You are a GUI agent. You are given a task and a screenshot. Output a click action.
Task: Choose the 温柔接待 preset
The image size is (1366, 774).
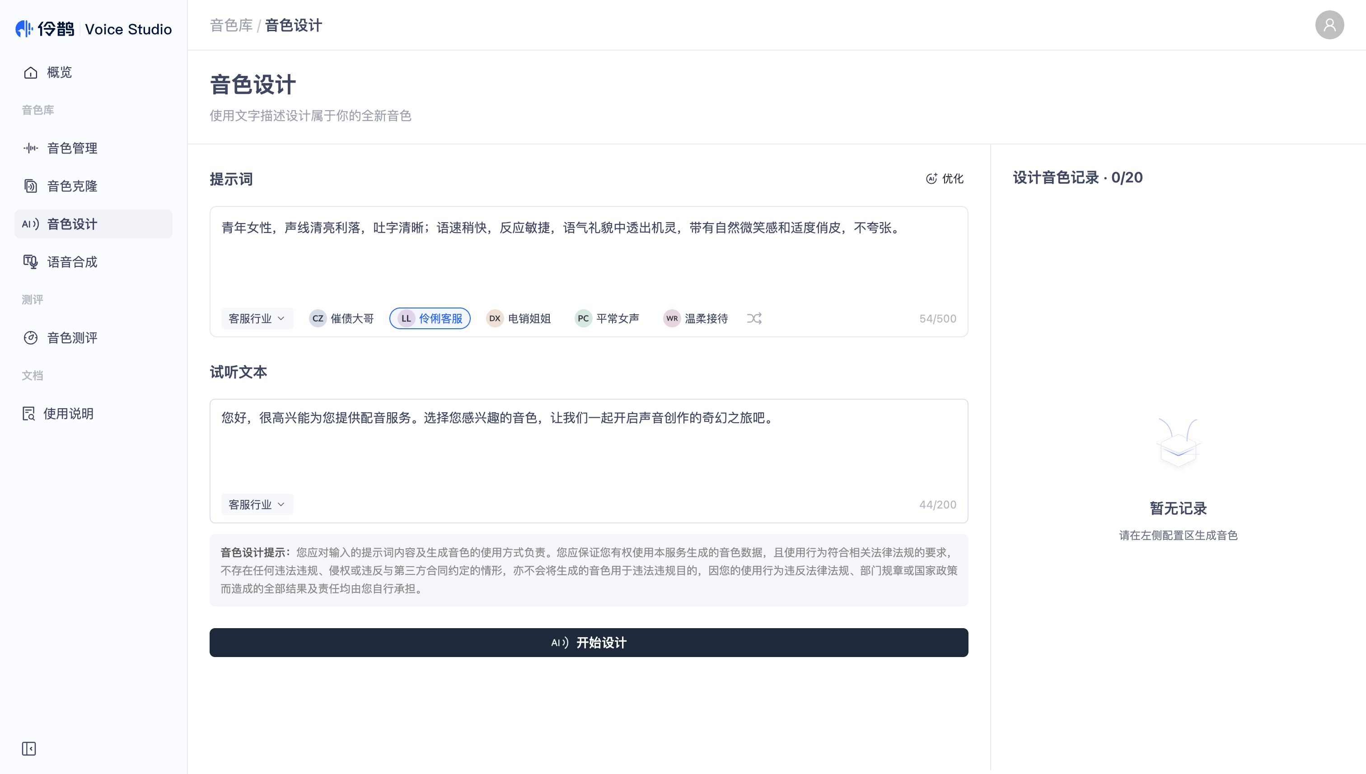pos(696,318)
